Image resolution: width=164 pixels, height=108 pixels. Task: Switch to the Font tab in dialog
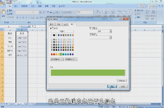(59, 24)
